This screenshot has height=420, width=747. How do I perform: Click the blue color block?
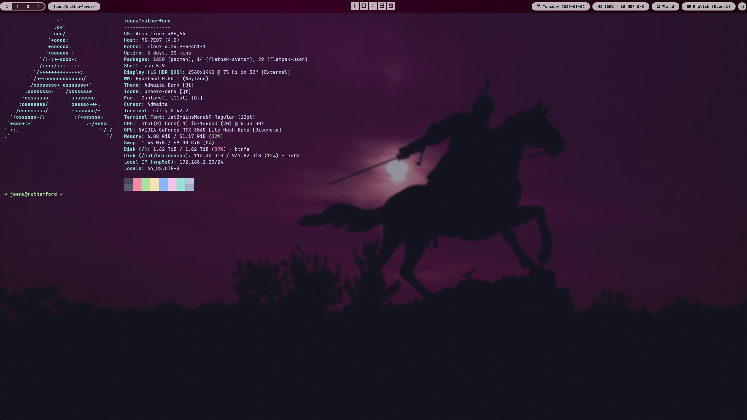click(163, 184)
